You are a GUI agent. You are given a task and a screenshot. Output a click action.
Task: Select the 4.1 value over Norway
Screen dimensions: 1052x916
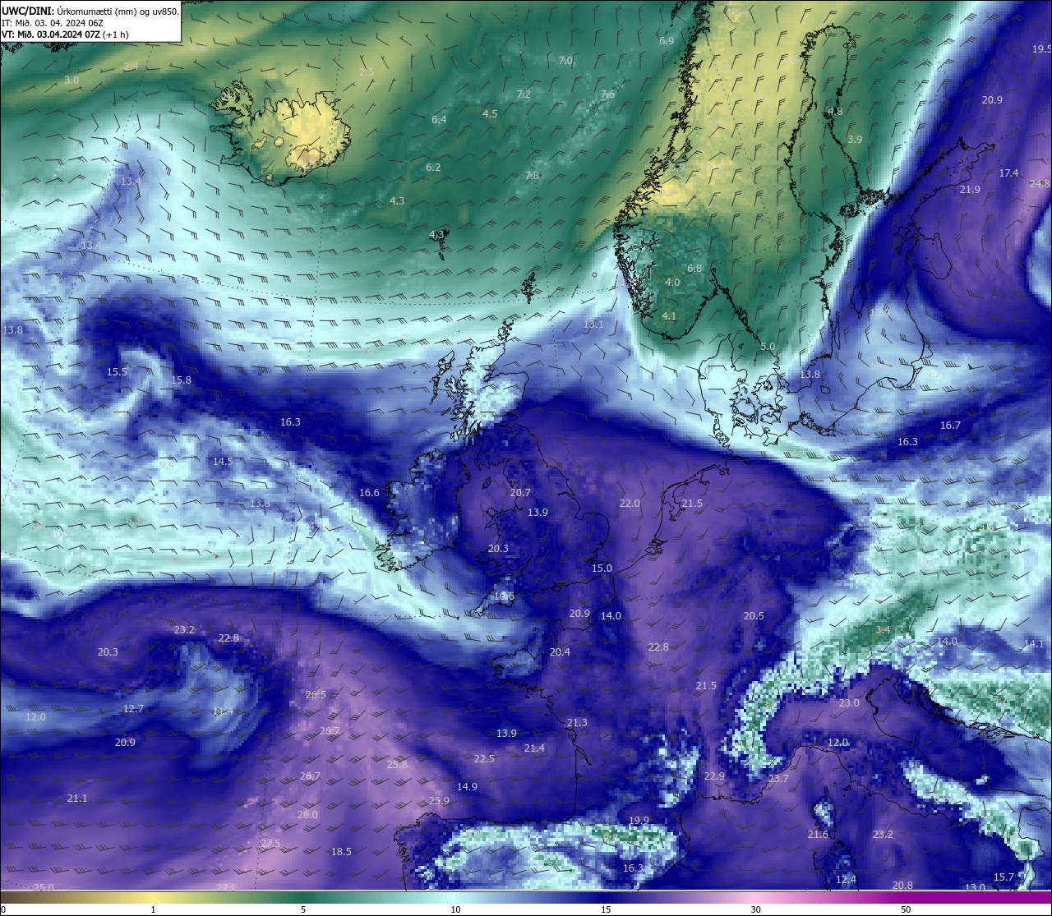[669, 316]
